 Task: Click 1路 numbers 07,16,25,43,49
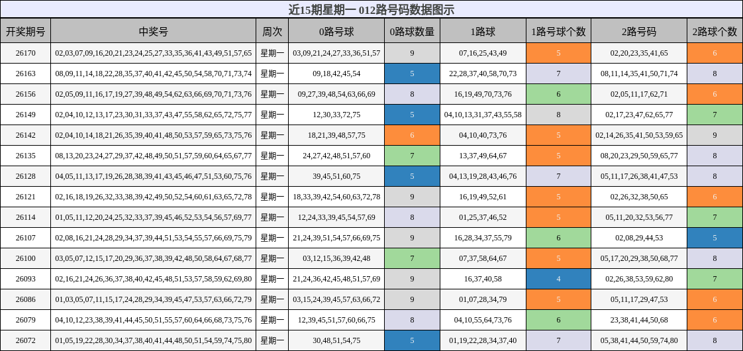483,53
